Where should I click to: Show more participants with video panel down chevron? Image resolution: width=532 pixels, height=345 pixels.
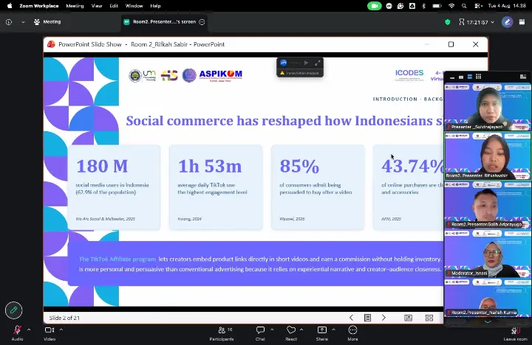(488, 321)
